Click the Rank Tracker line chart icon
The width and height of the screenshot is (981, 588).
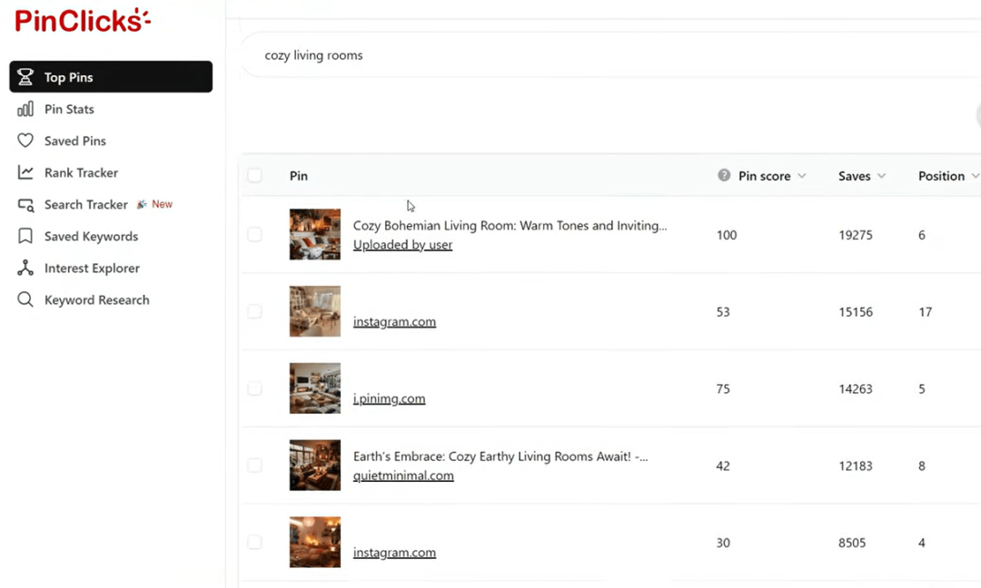tap(25, 172)
